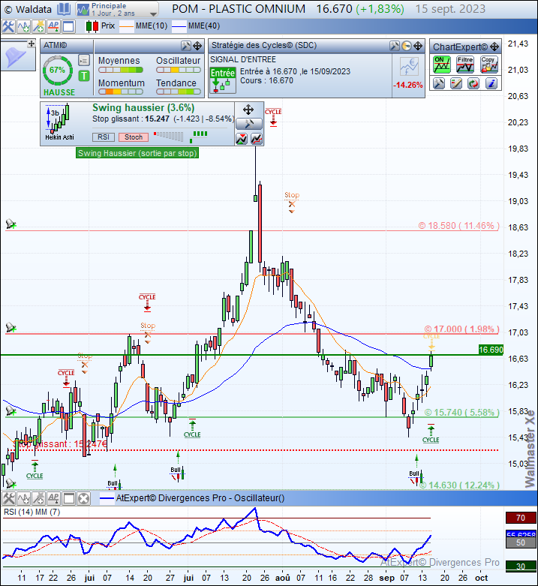Click the 16.690 price tag

pos(491,350)
